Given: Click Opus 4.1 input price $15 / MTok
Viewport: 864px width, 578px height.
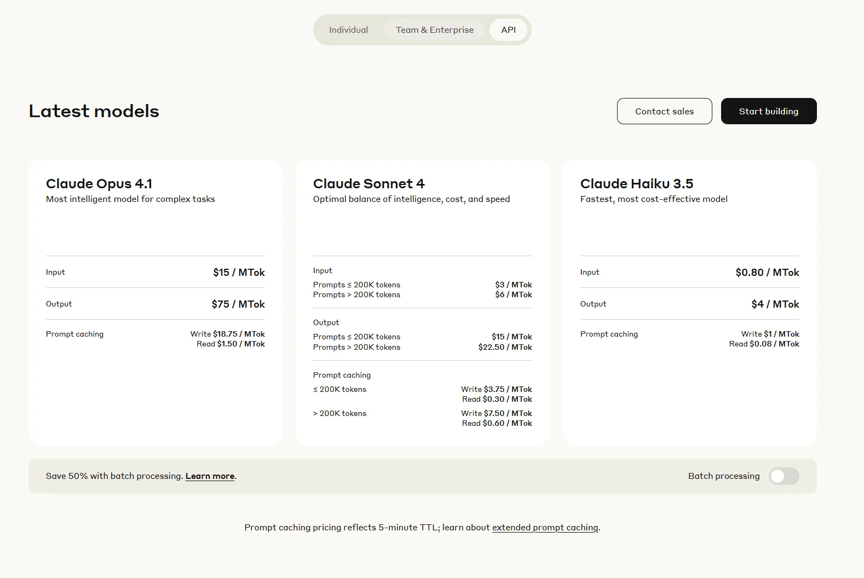Looking at the screenshot, I should (239, 273).
